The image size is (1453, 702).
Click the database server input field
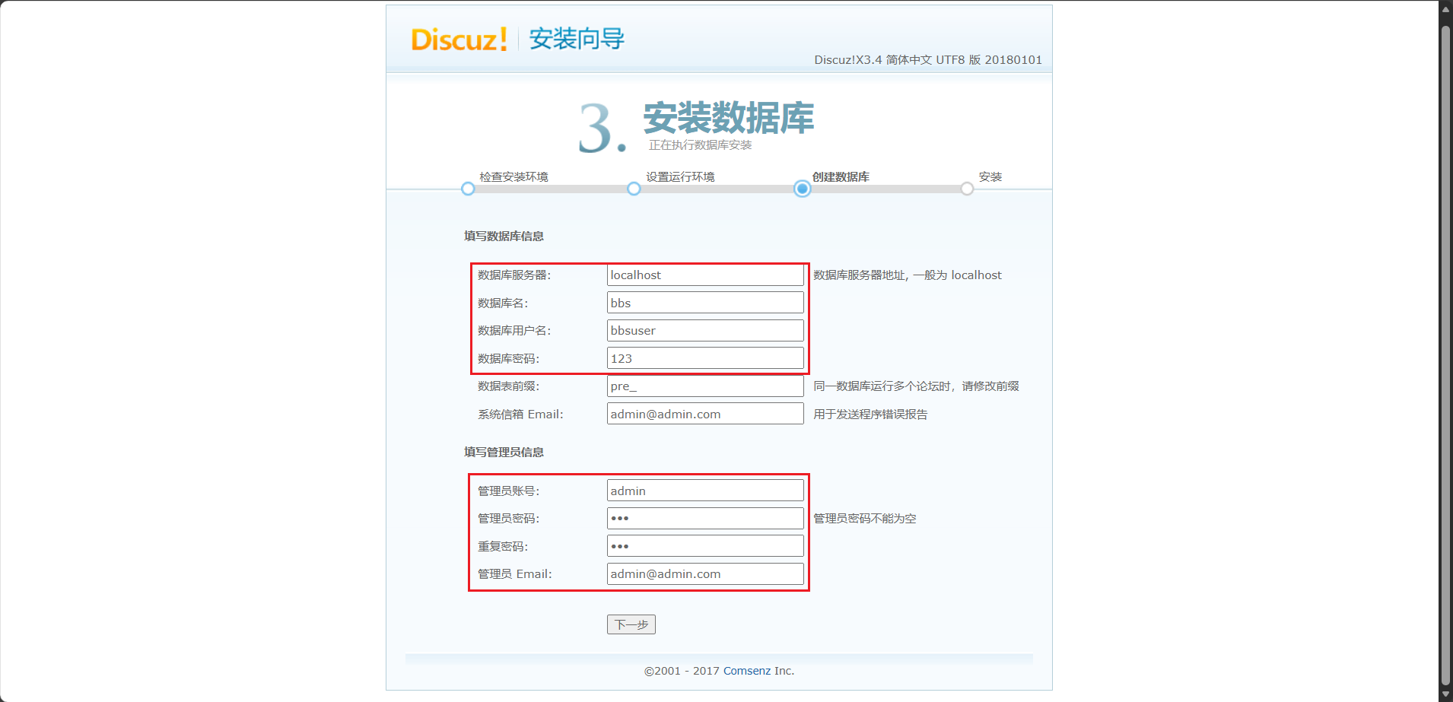(x=705, y=275)
